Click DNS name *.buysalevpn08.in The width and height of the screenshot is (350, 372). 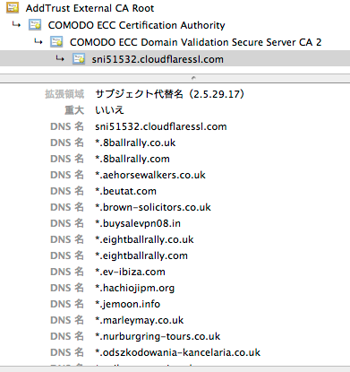(138, 223)
